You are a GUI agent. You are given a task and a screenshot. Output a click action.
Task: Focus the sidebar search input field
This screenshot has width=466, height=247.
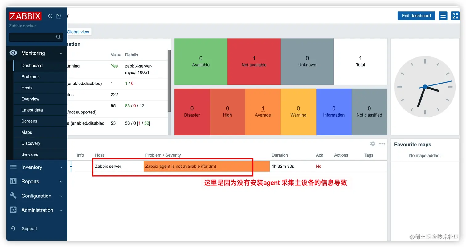click(36, 37)
